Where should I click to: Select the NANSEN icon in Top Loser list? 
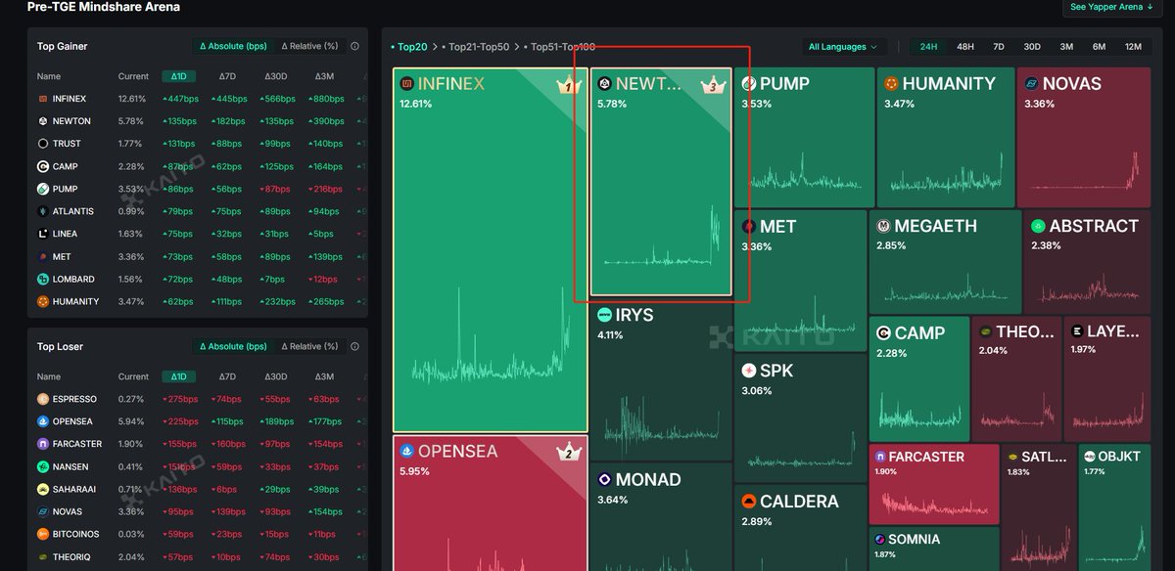(x=43, y=466)
